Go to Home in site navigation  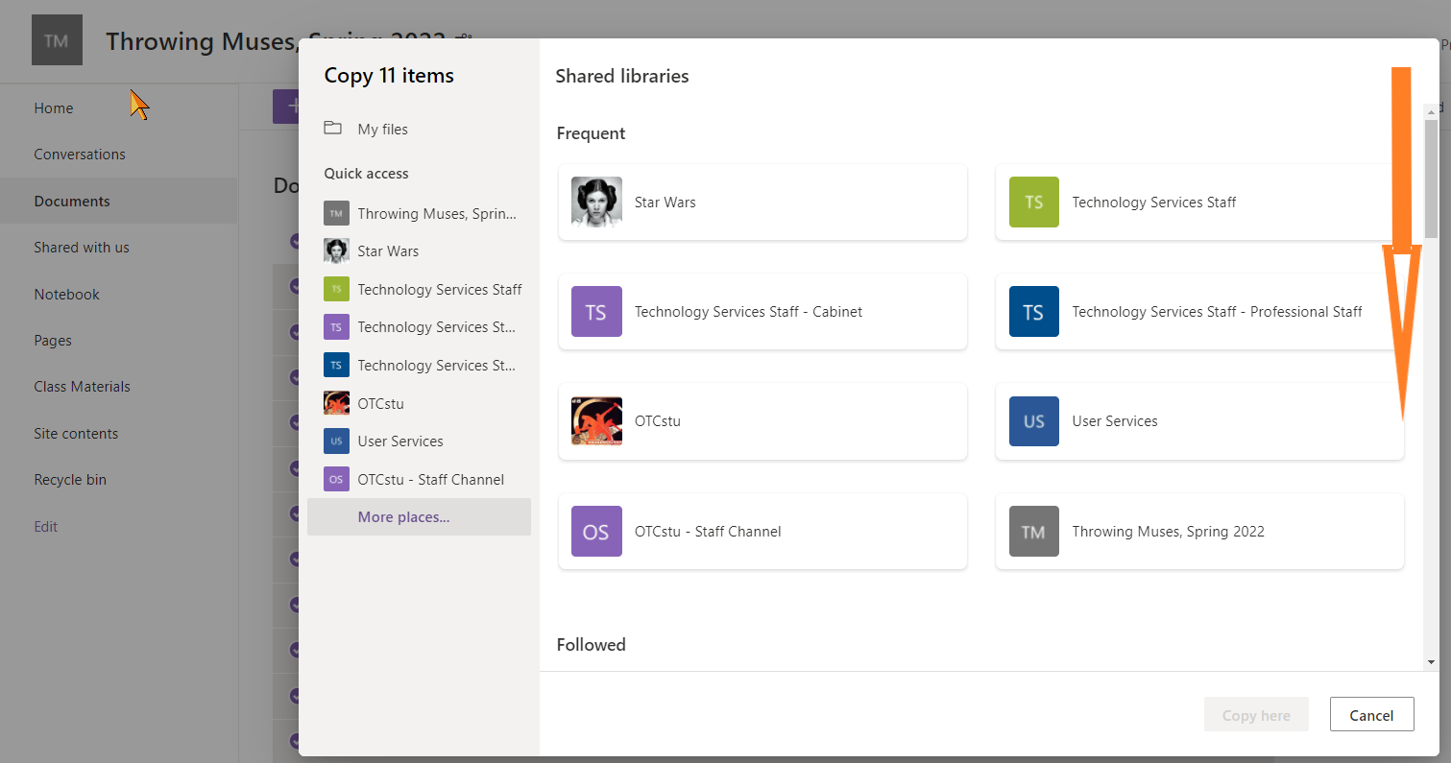(54, 108)
